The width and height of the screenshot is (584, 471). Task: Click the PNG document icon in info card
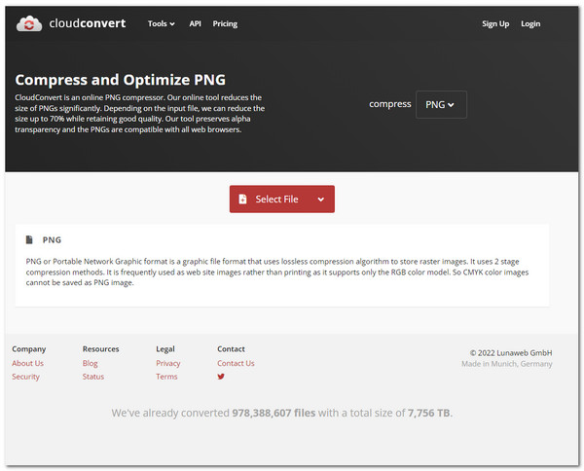tap(29, 239)
